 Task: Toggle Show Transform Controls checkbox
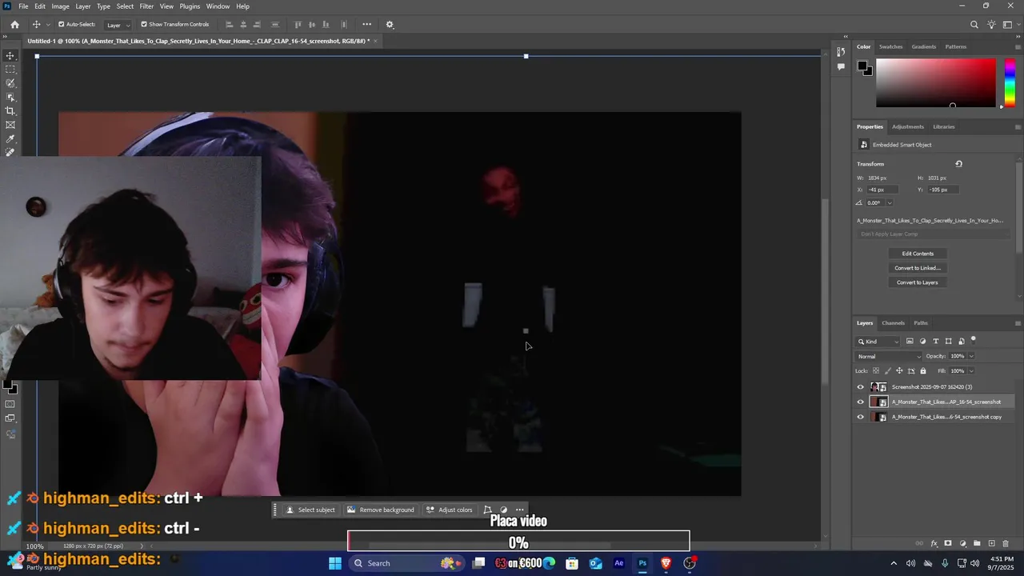tap(144, 25)
